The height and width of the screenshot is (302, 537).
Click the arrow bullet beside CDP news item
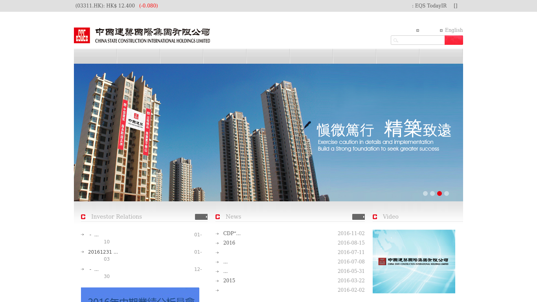pos(217,233)
